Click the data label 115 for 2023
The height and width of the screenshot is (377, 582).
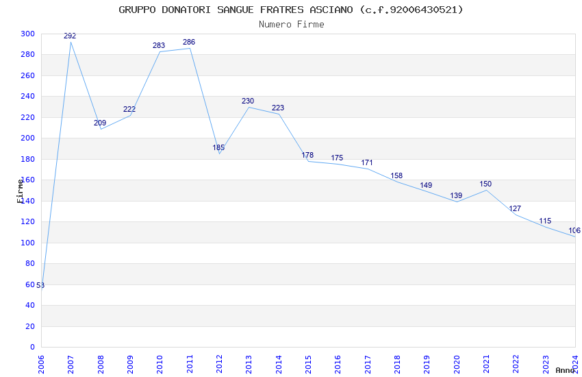click(545, 221)
